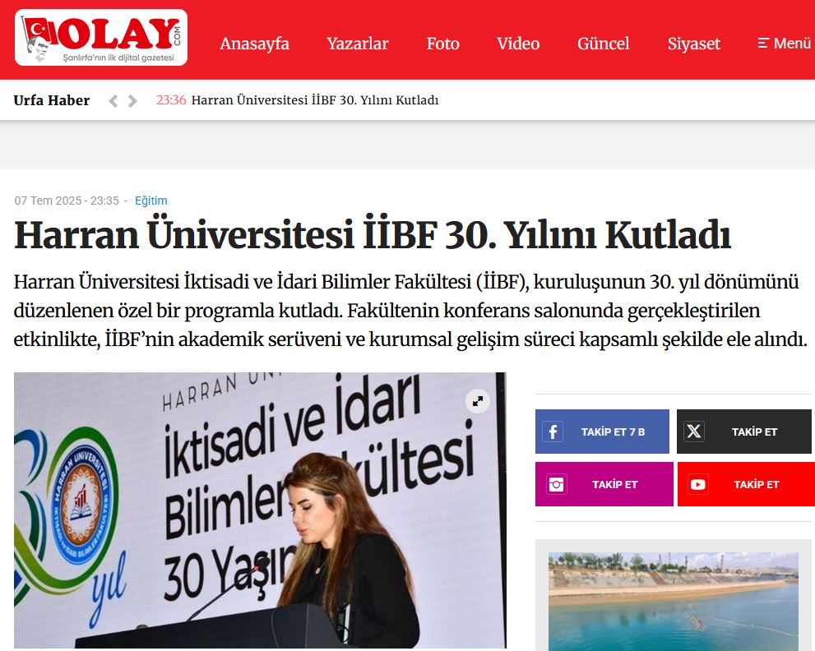Click the Olay.com newspaper logo
The image size is (815, 651).
tap(100, 38)
